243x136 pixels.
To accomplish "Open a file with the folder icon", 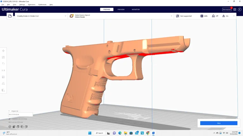I will 10,16.
